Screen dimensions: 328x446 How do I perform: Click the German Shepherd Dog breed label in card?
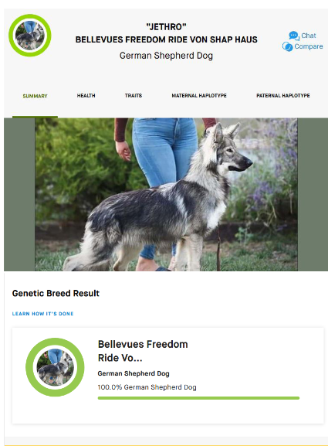[x=134, y=373]
